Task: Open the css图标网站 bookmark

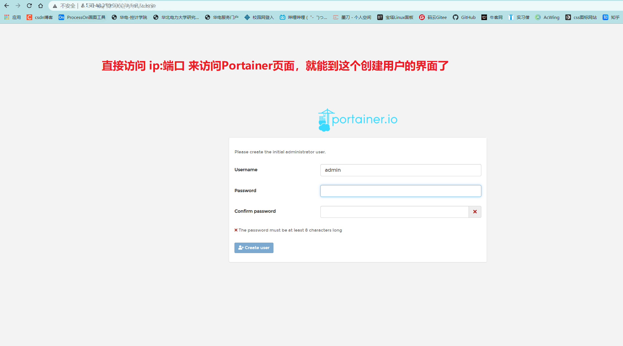Action: point(581,17)
